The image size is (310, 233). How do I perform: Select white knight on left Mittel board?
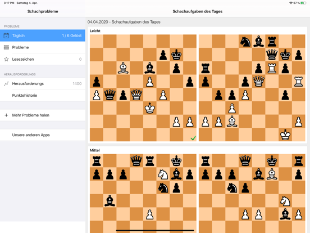point(163,174)
